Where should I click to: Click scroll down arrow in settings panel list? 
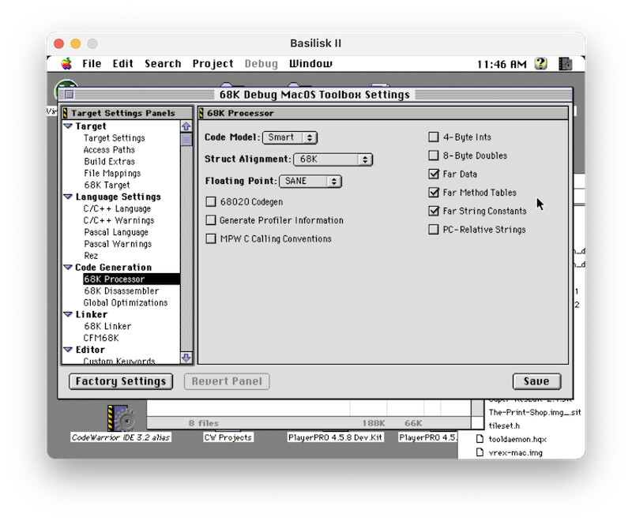pyautogui.click(x=186, y=358)
